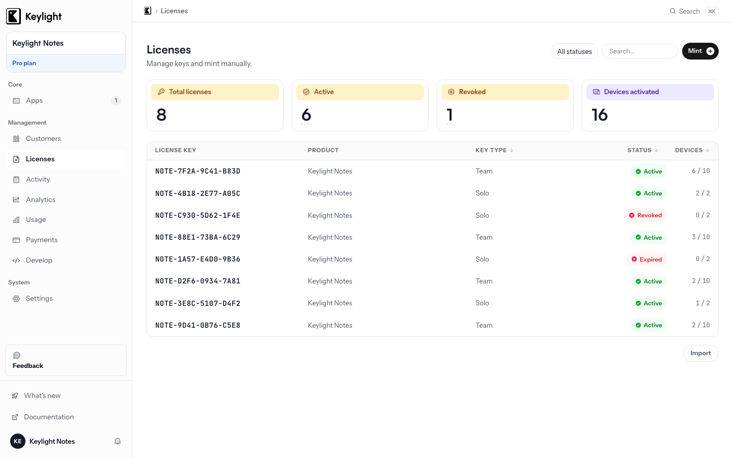The width and height of the screenshot is (733, 458).
Task: Click the Develop code icon
Action: pyautogui.click(x=16, y=261)
